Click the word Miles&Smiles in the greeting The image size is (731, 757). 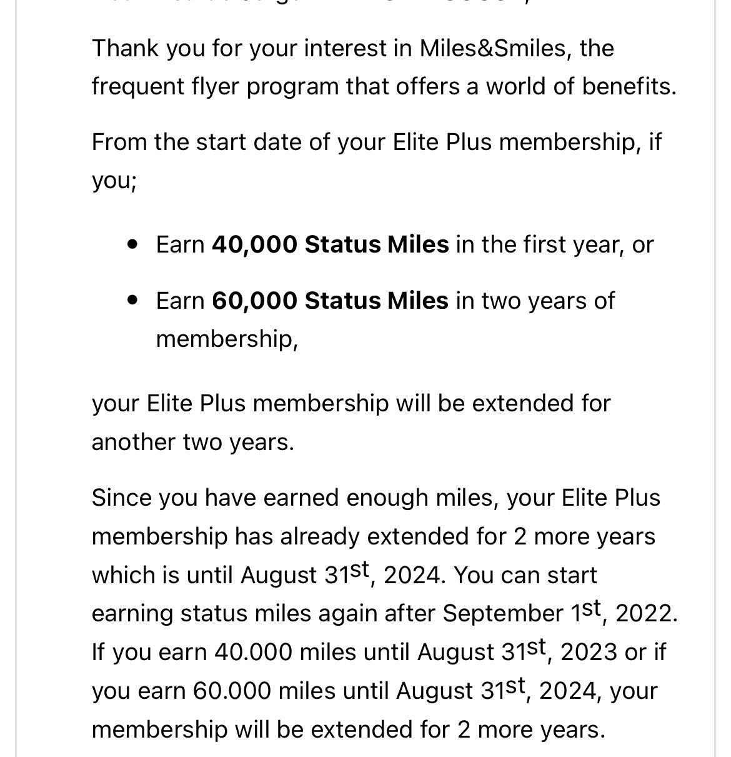click(492, 48)
